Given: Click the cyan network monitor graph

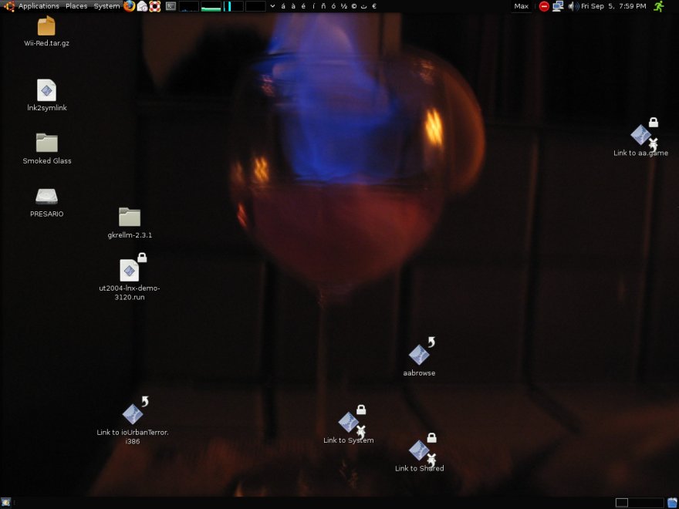Looking at the screenshot, I should [233, 6].
